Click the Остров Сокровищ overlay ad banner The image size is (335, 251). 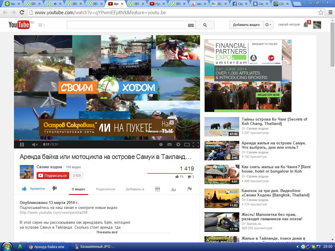pos(107,128)
